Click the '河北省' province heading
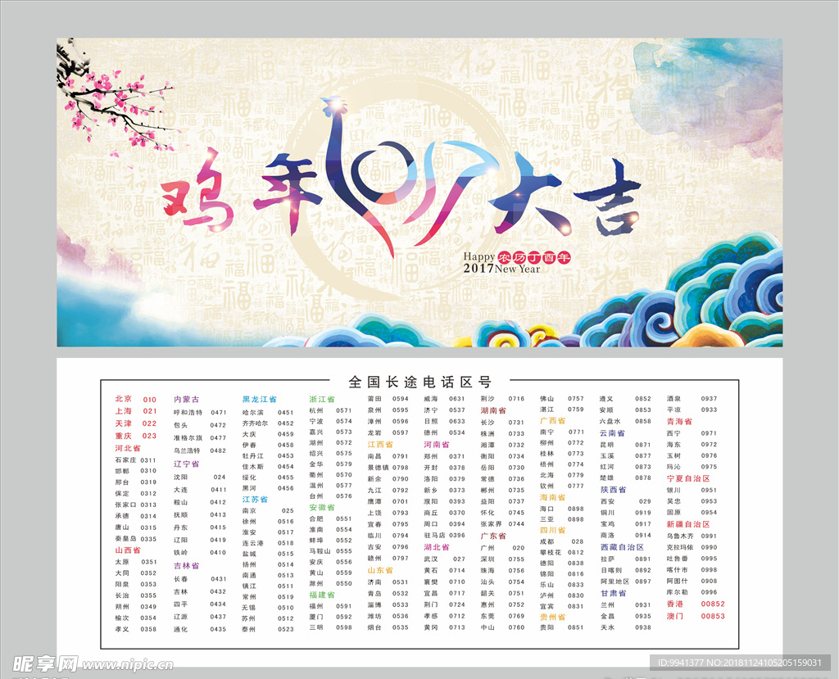This screenshot has height=679, width=839. click(x=128, y=448)
